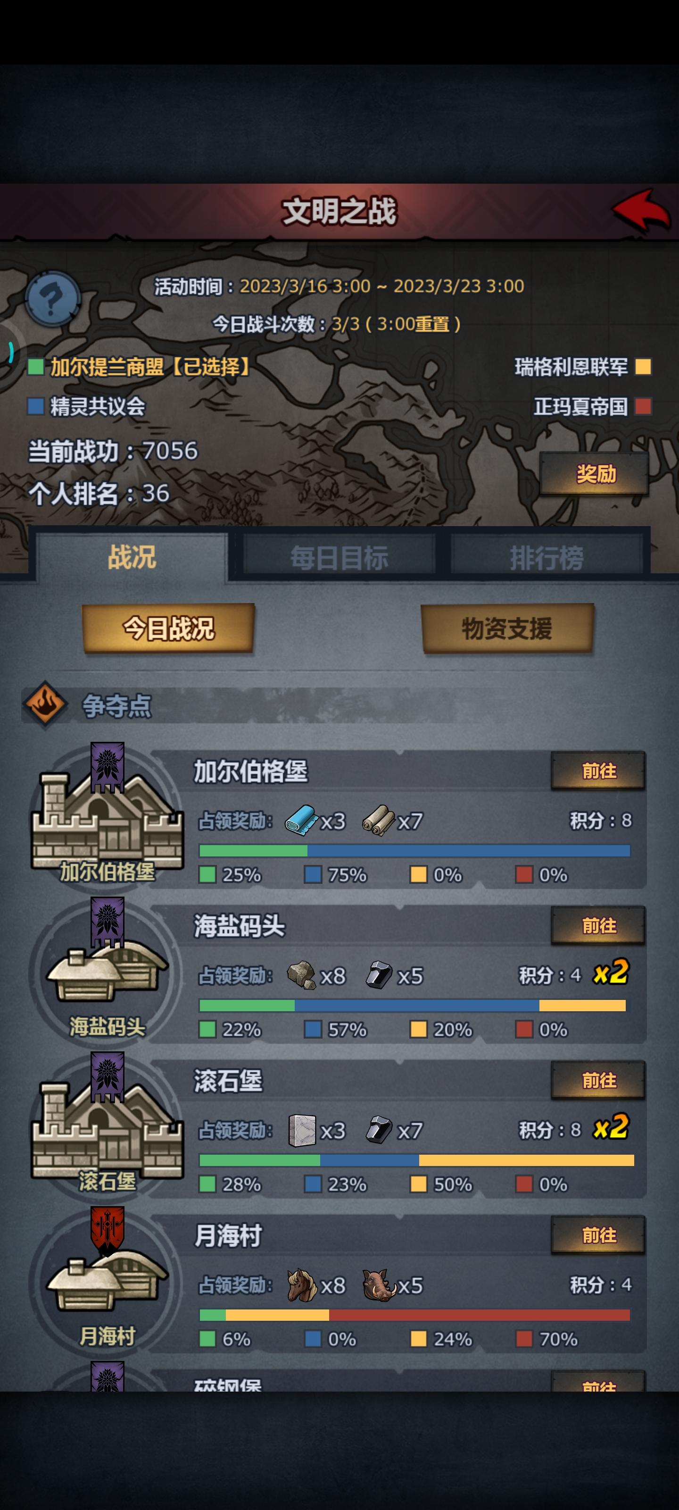Switch to the 排行榜 tab
679x1510 pixels.
pos(547,557)
